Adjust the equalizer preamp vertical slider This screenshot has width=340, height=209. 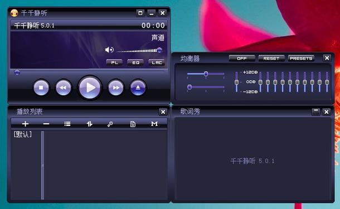(236, 82)
